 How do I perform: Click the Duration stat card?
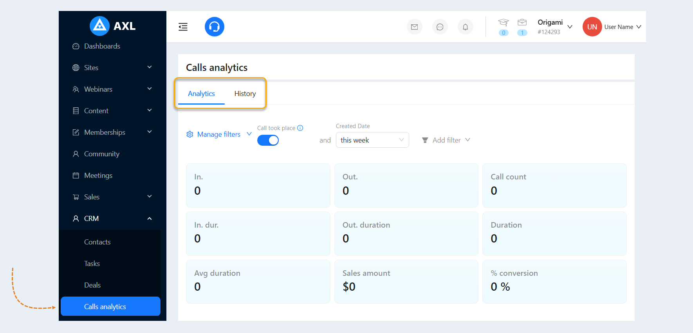(554, 233)
